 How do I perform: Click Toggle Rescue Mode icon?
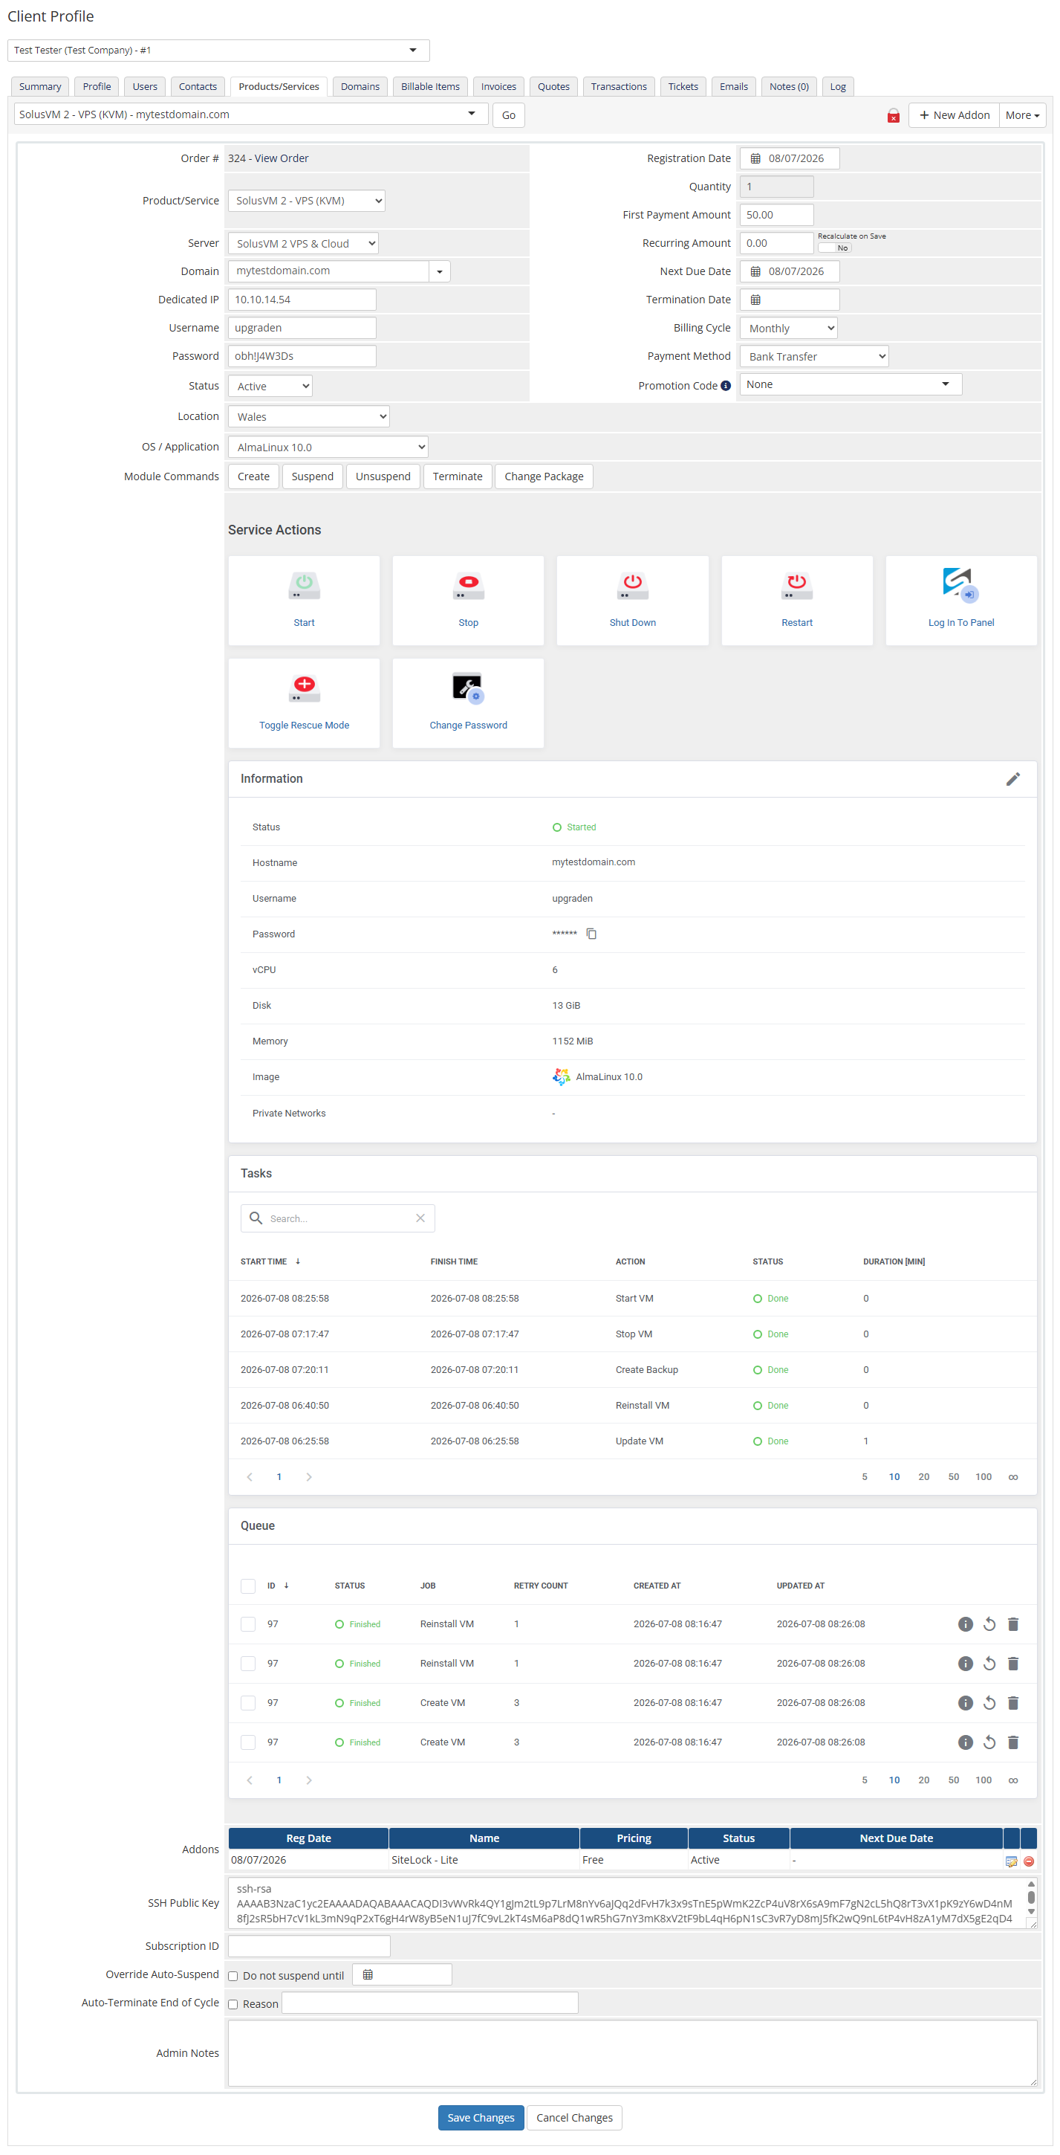pyautogui.click(x=304, y=688)
